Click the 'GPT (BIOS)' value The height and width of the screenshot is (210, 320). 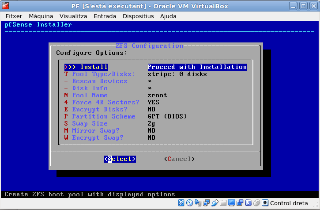point(167,116)
